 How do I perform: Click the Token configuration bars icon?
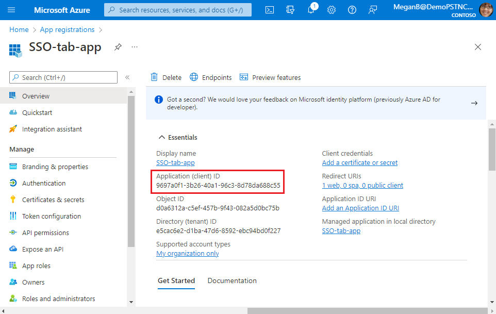pyautogui.click(x=13, y=216)
